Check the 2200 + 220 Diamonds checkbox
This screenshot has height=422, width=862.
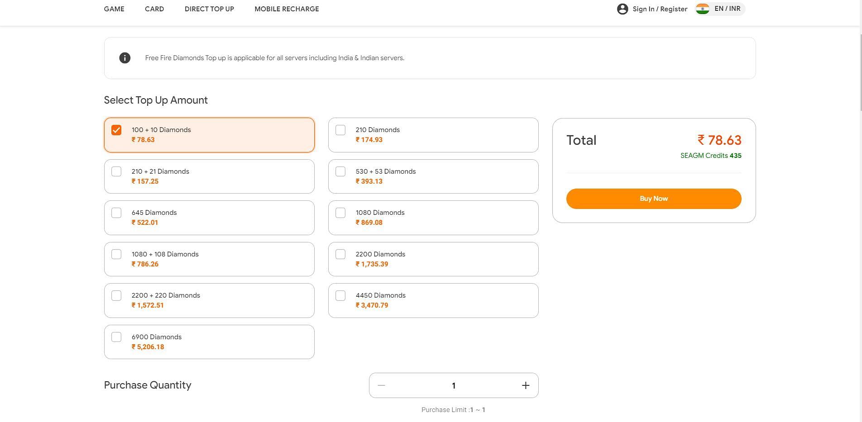pyautogui.click(x=116, y=295)
